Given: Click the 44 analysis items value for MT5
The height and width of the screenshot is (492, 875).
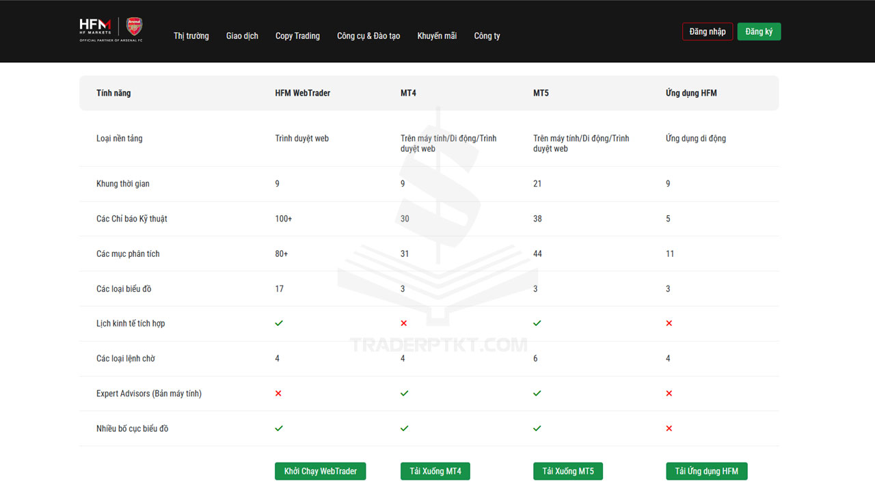Looking at the screenshot, I should coord(537,254).
